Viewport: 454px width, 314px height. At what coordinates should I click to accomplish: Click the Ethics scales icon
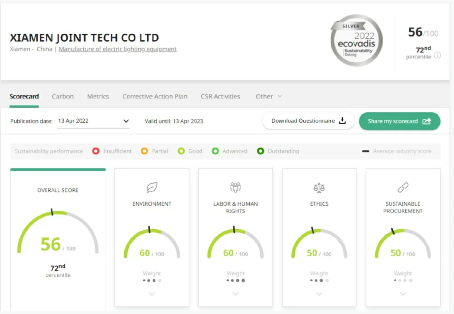319,188
